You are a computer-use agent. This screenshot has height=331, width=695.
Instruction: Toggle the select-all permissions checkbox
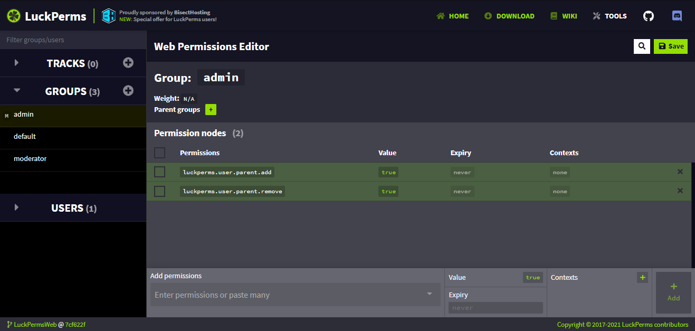tap(159, 153)
